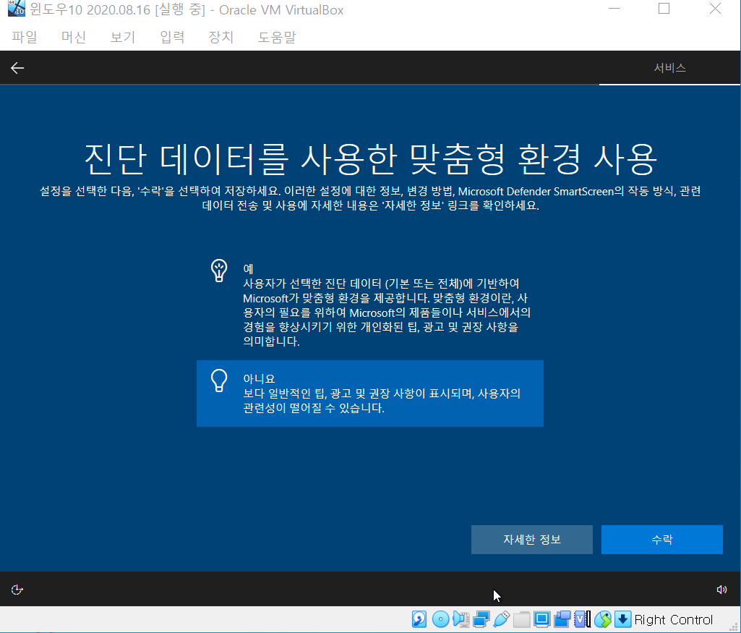Click the keyboard capture arrow indicator
Viewport: 741px width, 633px height.
623,619
